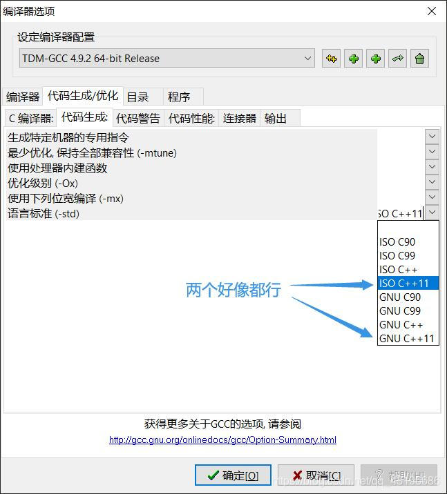The height and width of the screenshot is (494, 447).
Task: Select the 优化级别 (-Ox) row label
Action: [x=43, y=183]
